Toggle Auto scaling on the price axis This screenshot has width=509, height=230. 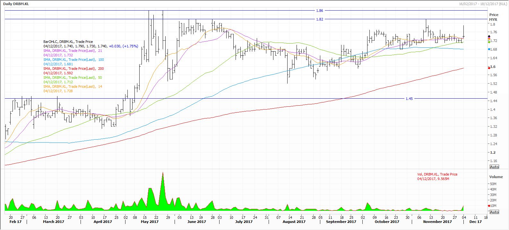[x=494, y=167]
